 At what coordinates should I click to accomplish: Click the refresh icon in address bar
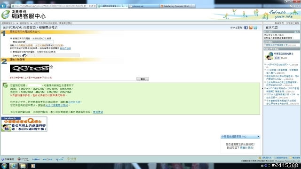tap(92, 6)
